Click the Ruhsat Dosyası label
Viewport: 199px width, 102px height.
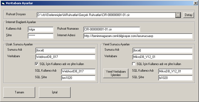[x=16, y=14]
